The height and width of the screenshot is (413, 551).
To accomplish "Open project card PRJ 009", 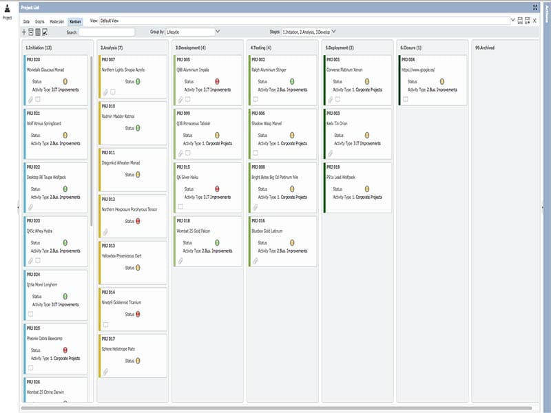I will point(208,134).
